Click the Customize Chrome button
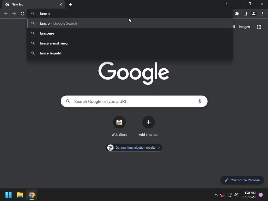This screenshot has height=201, width=268. coord(242,180)
